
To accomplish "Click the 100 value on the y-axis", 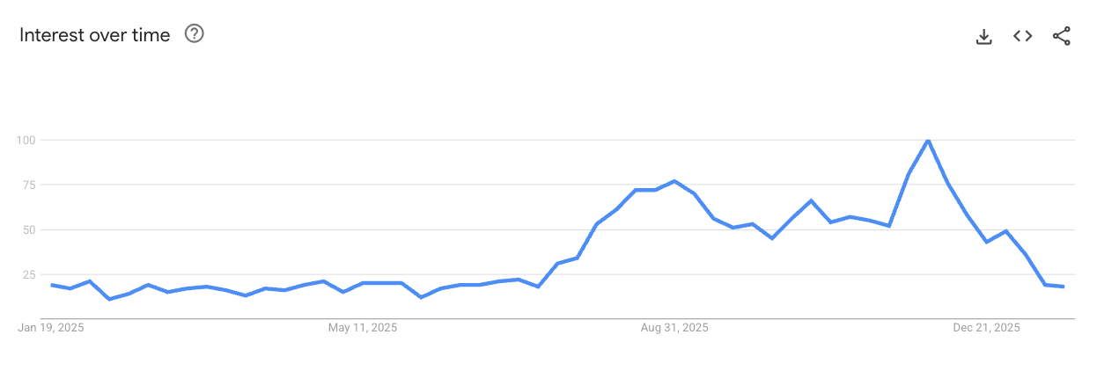I will click(25, 140).
